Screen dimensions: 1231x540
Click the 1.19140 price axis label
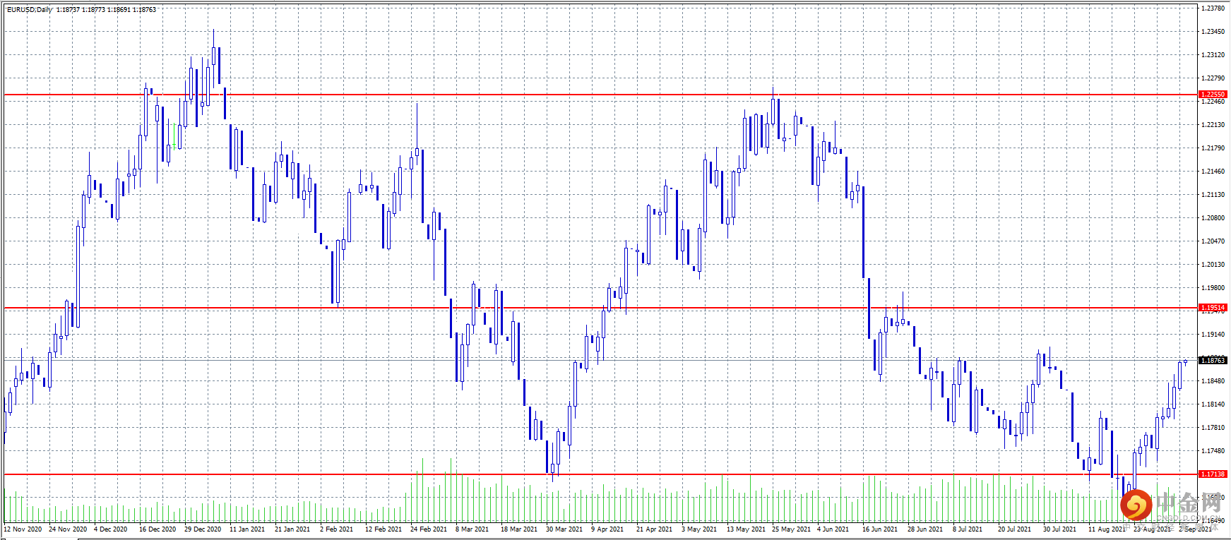1213,335
